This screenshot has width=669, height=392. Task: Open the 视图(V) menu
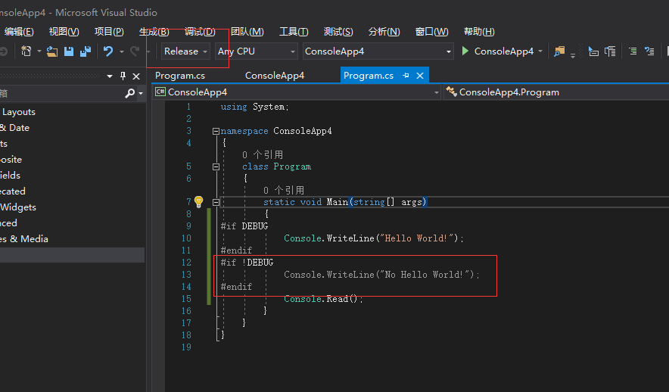coord(64,32)
